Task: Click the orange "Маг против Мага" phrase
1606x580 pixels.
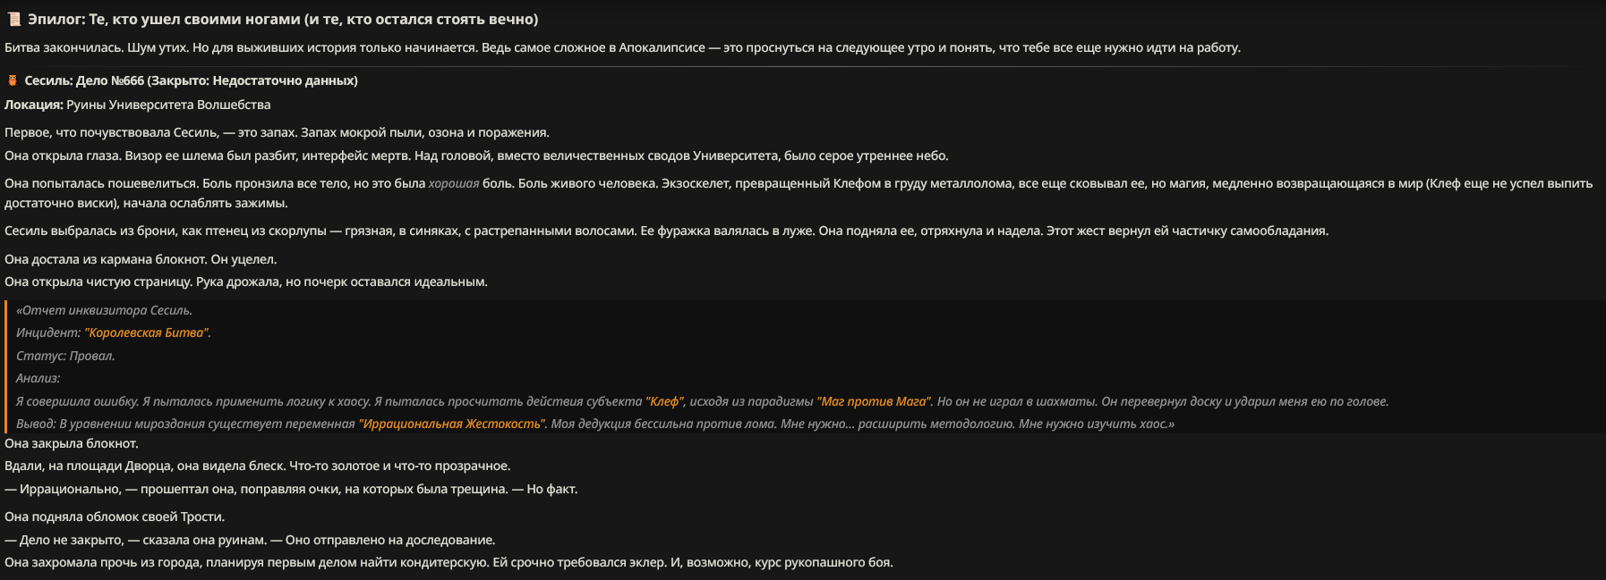Action: (874, 401)
